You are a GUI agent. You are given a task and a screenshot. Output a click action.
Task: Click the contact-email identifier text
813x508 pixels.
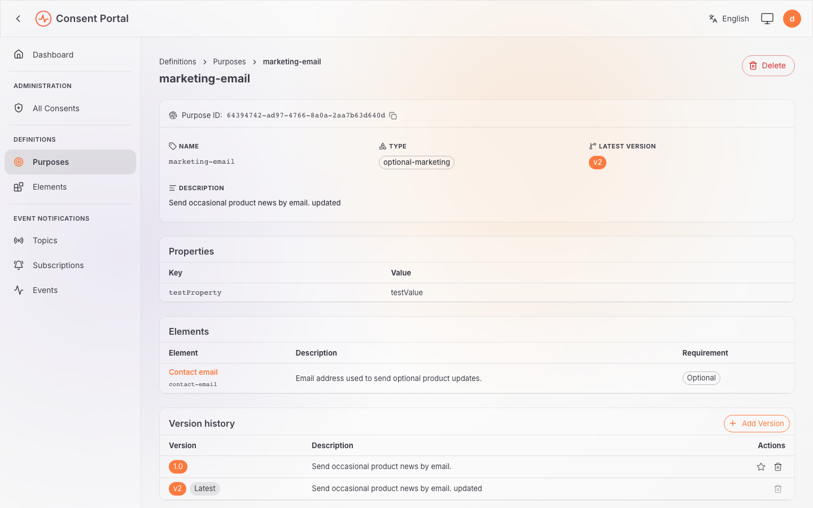point(193,384)
